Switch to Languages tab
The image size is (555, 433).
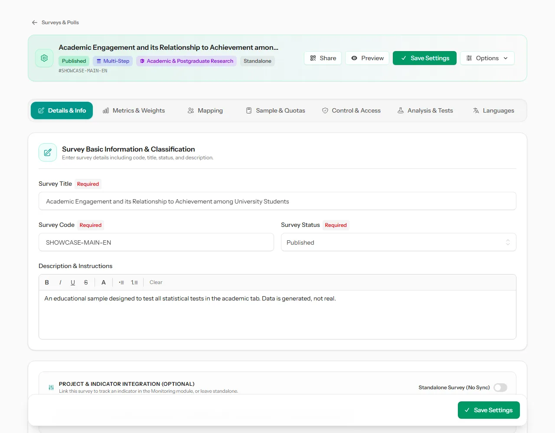(493, 110)
